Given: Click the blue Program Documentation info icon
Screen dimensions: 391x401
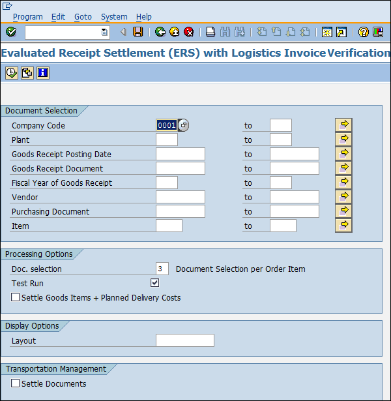Looking at the screenshot, I should click(42, 73).
